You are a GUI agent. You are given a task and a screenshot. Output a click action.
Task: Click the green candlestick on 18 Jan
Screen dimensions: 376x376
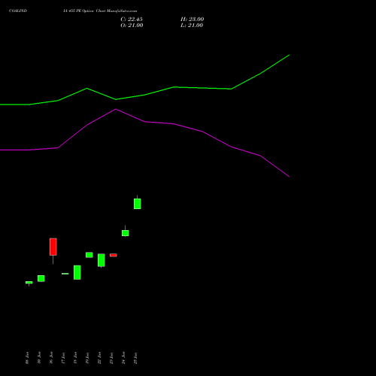[77, 272]
